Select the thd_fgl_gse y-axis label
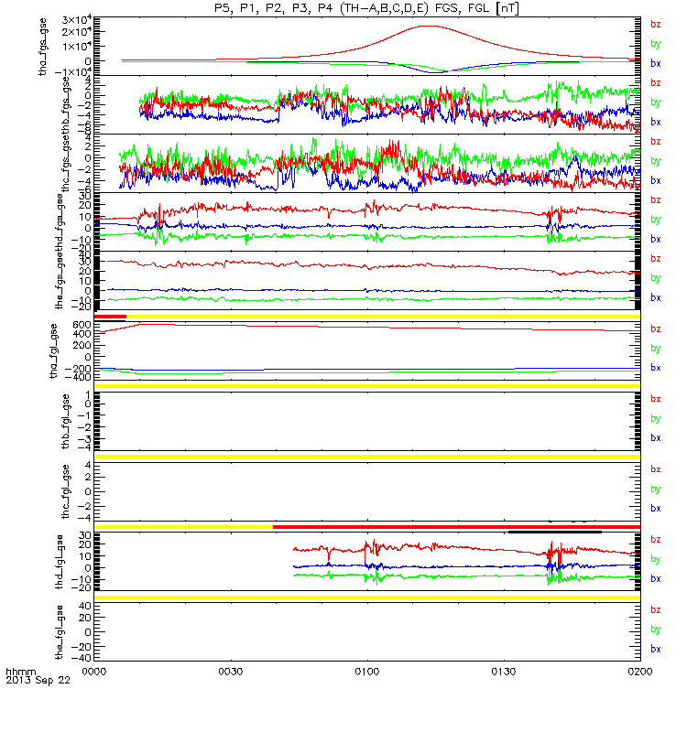 coord(60,562)
